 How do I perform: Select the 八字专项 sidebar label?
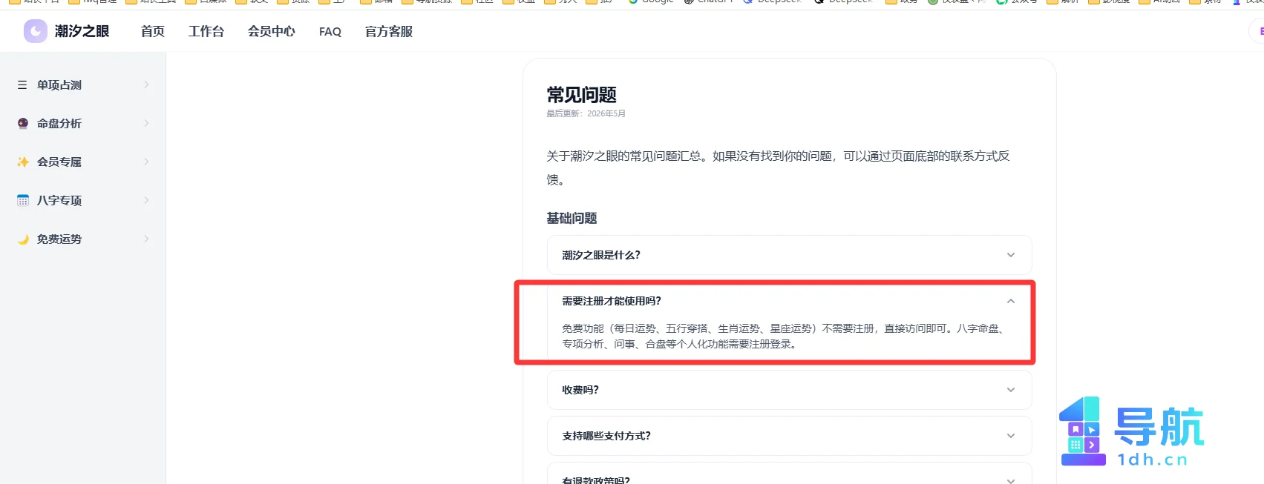[x=59, y=201]
